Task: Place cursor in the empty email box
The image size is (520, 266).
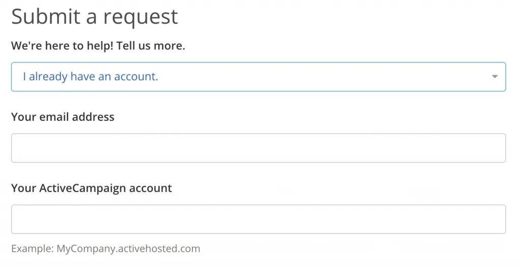Action: (258, 148)
